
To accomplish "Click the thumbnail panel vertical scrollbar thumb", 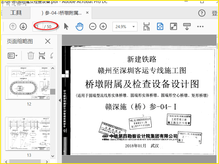I will pyautogui.click(x=53, y=92).
